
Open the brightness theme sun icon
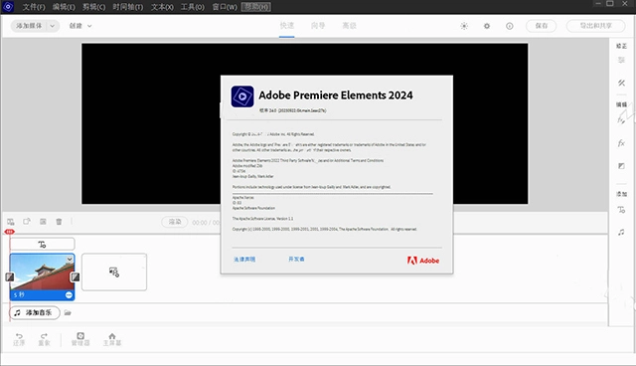(464, 26)
